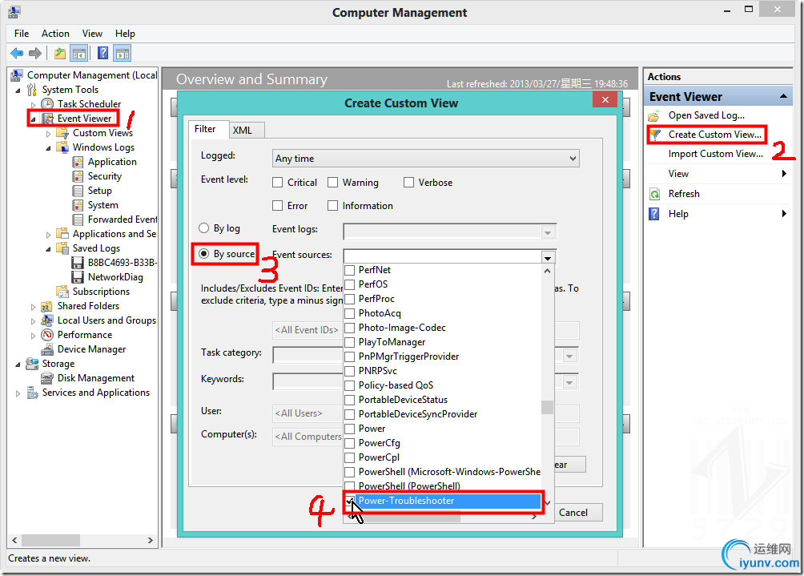The width and height of the screenshot is (804, 576).
Task: Click the blue Help toolbar icon
Action: (x=103, y=53)
